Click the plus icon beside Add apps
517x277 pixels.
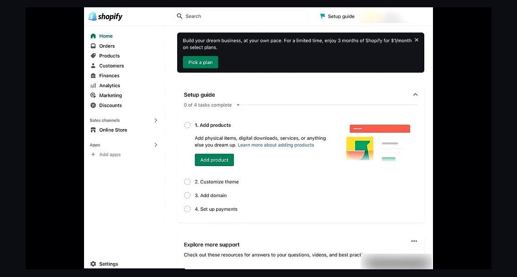pos(93,154)
